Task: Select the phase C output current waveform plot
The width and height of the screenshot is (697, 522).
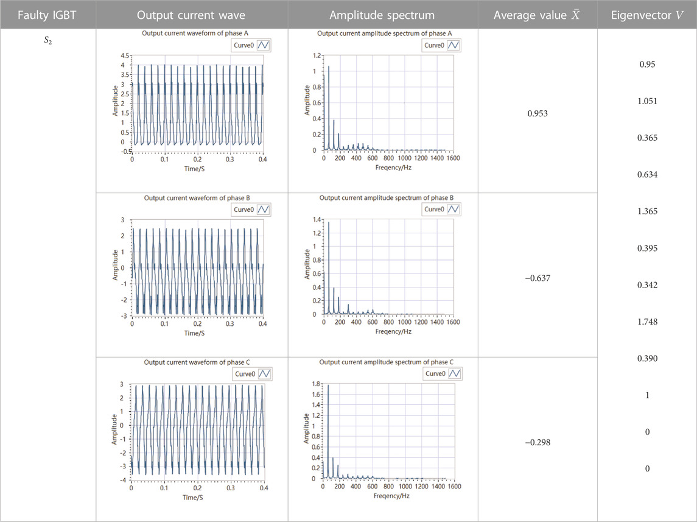Action: pos(197,432)
